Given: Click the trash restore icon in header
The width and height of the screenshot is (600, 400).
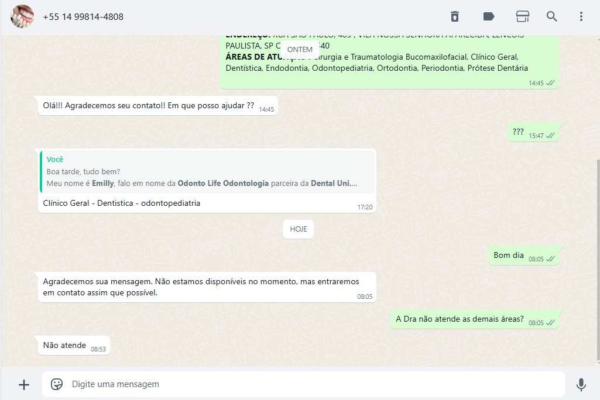Looking at the screenshot, I should click(455, 16).
